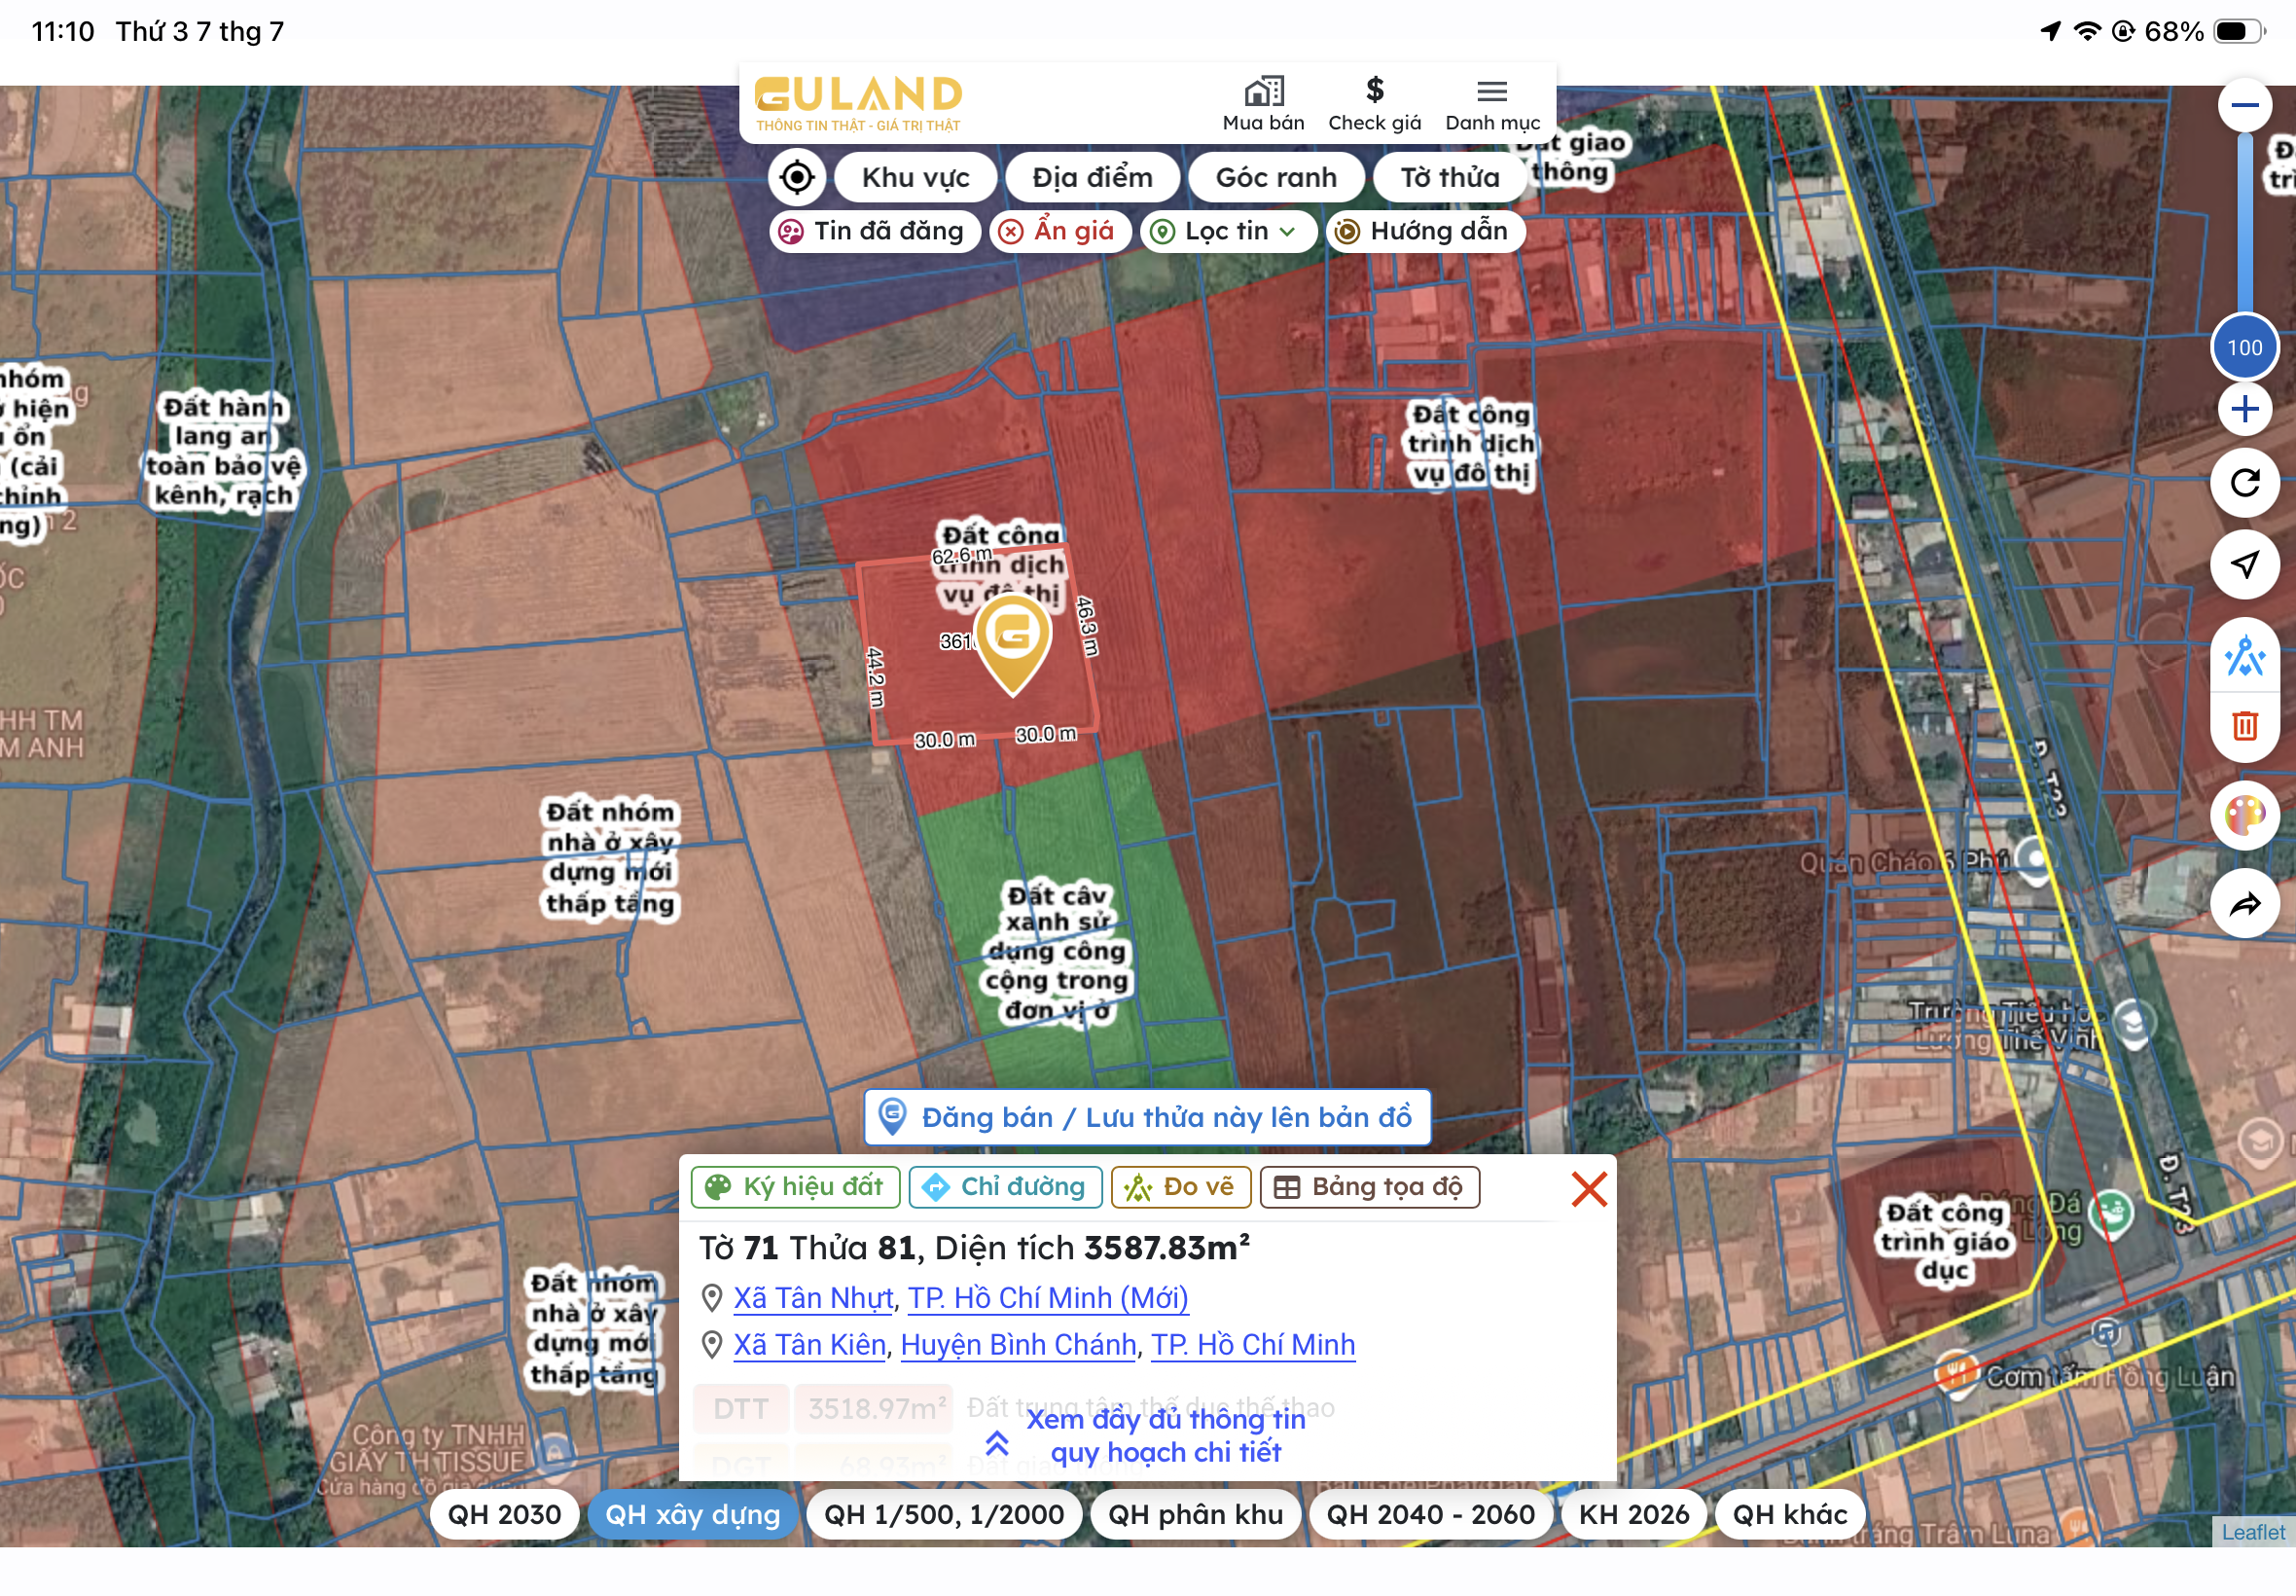2296x1596 pixels.
Task: Click the Đất cây xanh green zone label
Action: (1057, 952)
